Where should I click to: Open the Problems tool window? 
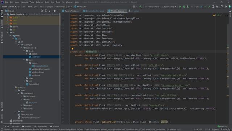[x=26, y=127]
